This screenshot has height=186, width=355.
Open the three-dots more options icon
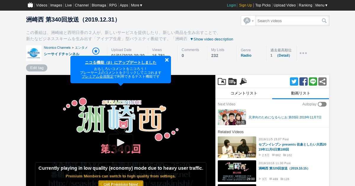pos(303,53)
